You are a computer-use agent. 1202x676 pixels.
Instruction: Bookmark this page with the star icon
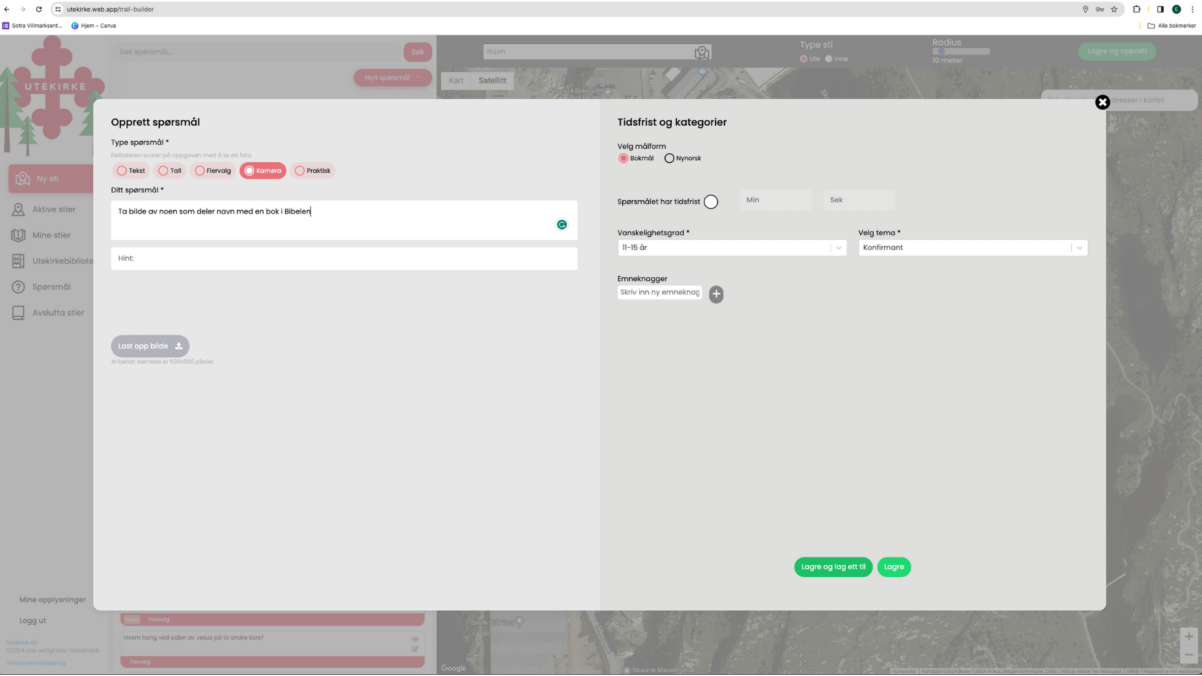click(x=1114, y=9)
